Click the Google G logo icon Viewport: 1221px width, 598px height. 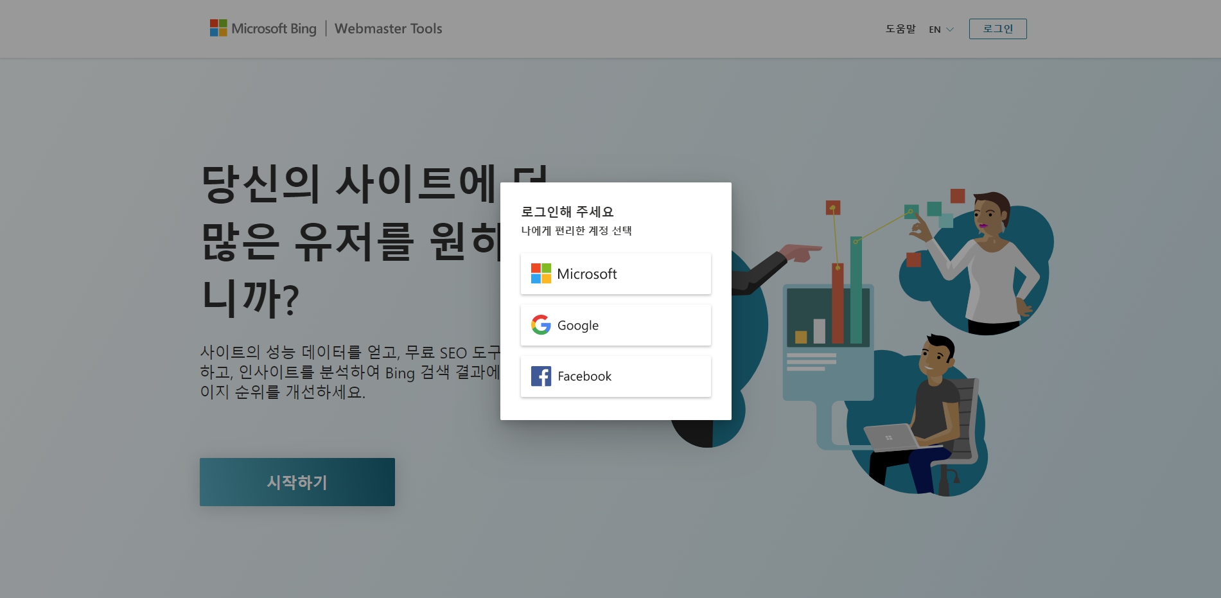(x=541, y=325)
